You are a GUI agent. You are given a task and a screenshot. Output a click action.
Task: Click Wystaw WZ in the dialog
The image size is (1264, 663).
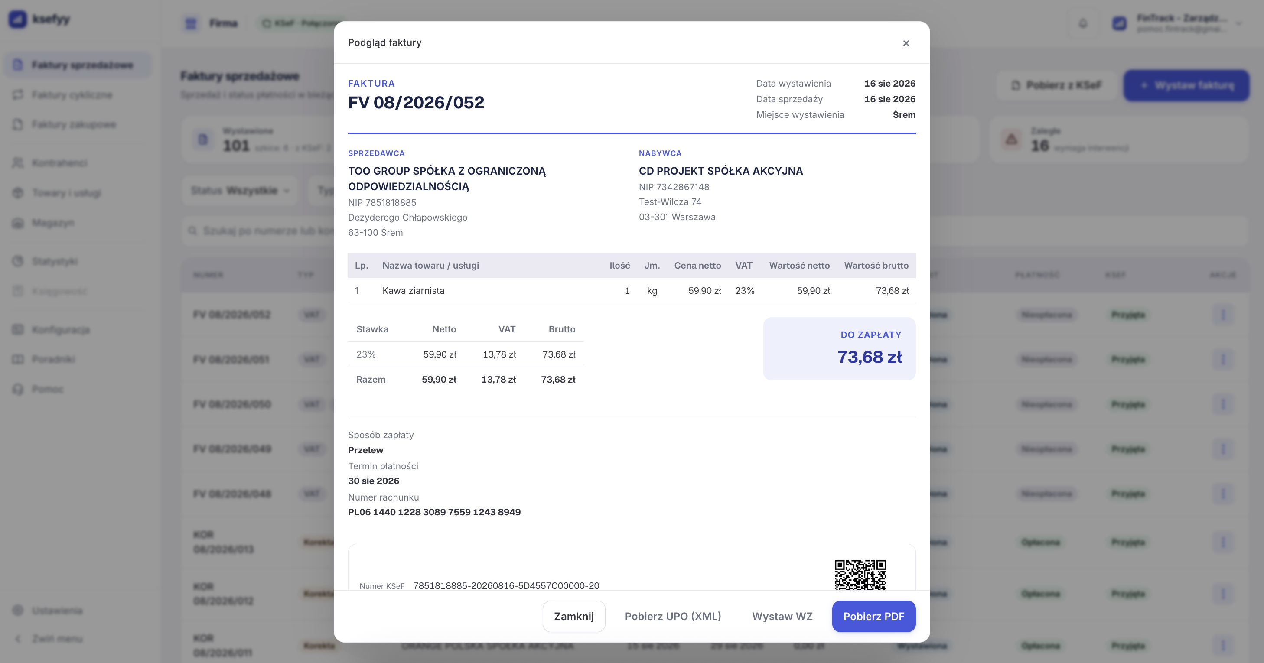coord(782,616)
